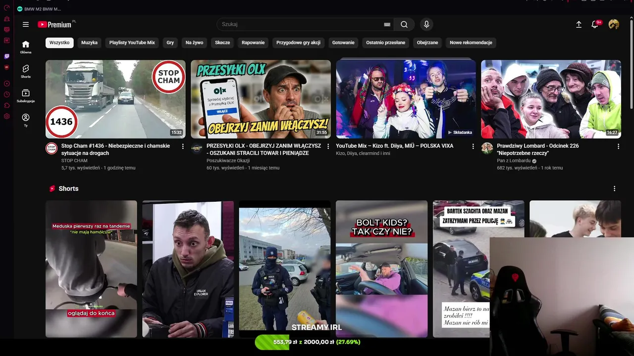Switch to the BMW M2 browser tab
This screenshot has height=356, width=634.
pos(40,9)
